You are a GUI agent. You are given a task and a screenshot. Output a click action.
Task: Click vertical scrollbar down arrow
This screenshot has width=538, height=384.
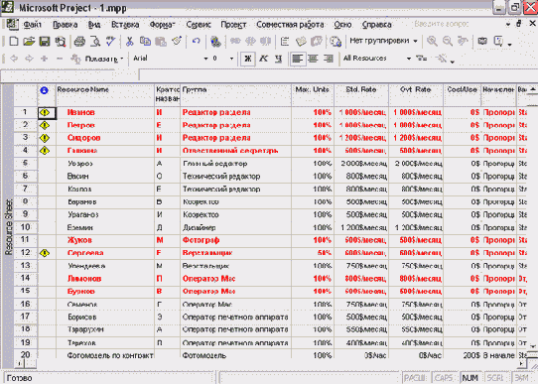coord(533,346)
